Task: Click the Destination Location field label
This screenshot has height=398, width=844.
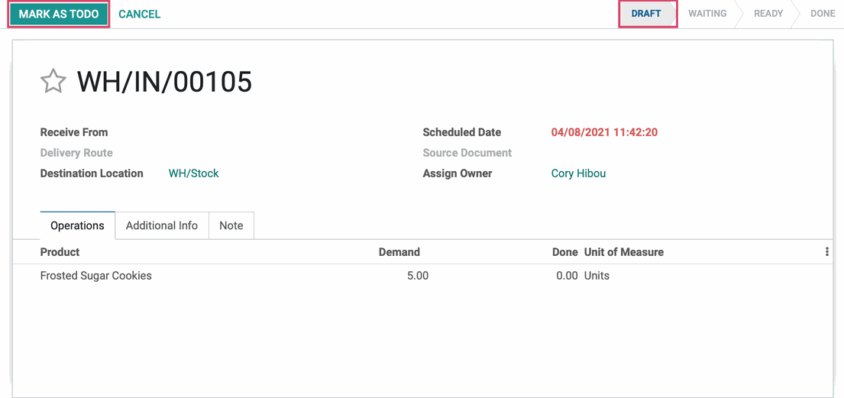Action: click(92, 173)
